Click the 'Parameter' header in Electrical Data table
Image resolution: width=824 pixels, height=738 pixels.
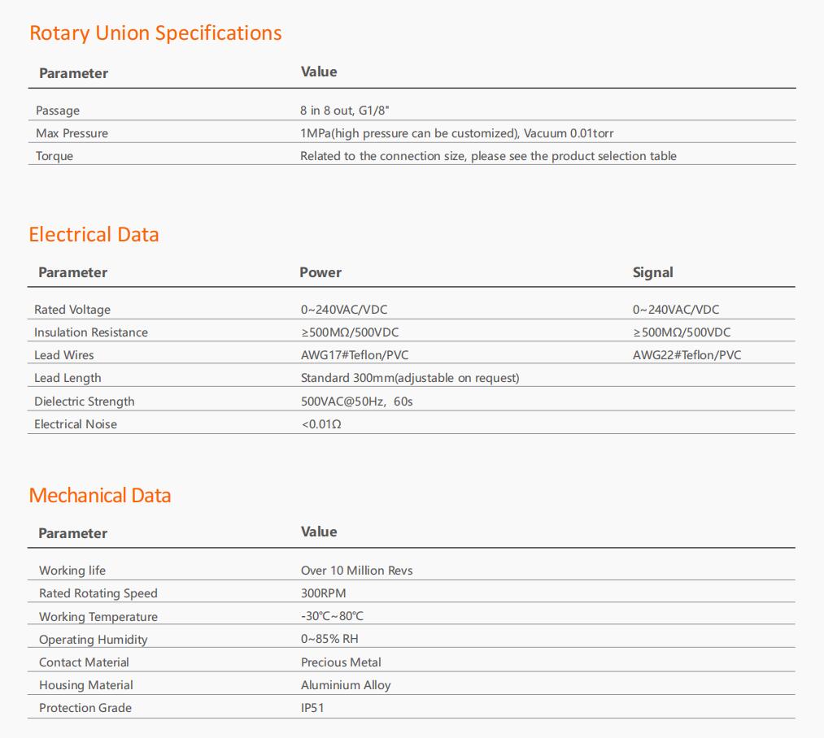[x=73, y=272]
